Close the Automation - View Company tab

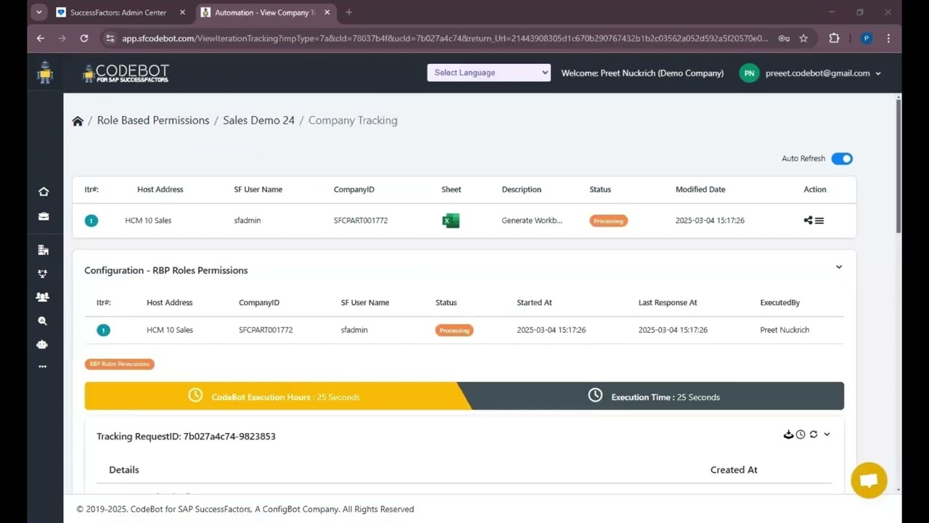point(327,12)
